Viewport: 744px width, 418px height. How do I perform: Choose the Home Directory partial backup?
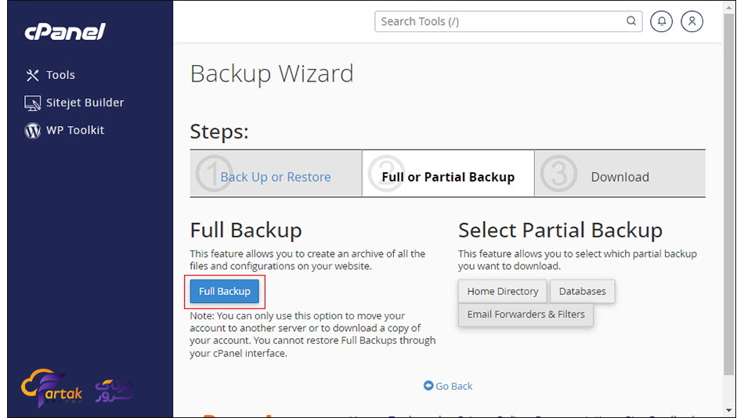pyautogui.click(x=503, y=291)
